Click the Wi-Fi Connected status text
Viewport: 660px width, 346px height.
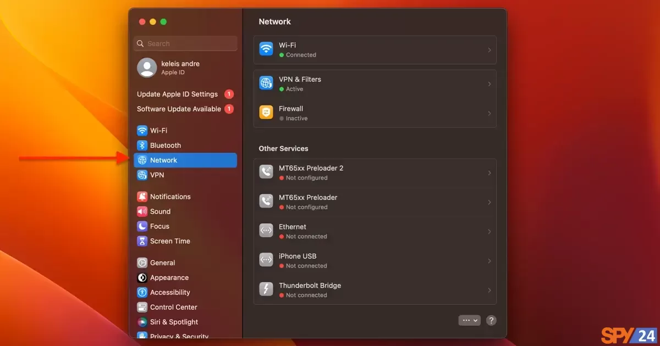(301, 55)
